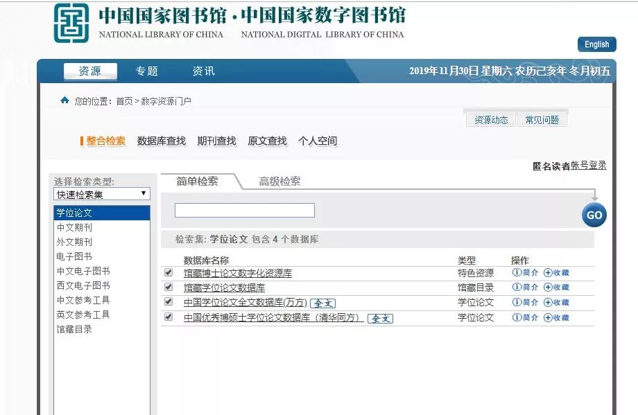The image size is (638, 415).
Task: Open the 期刊查找 menu item
Action: 217,141
